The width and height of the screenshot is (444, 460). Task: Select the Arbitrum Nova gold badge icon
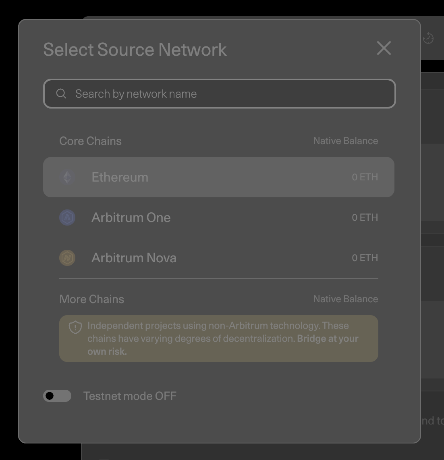click(x=67, y=258)
